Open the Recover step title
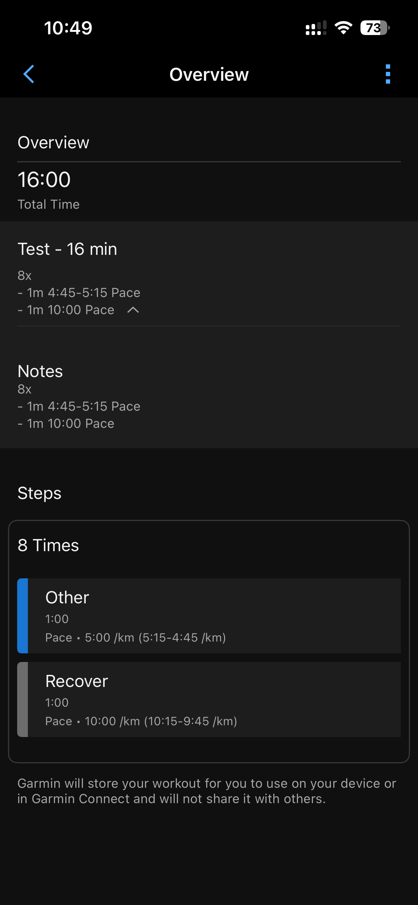Image resolution: width=418 pixels, height=905 pixels. coord(76,681)
